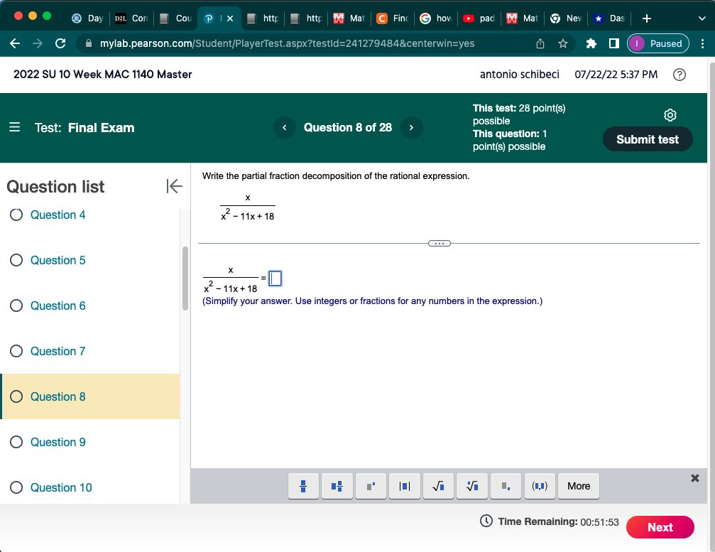Open the test settings gear
This screenshot has height=552, width=715.
point(670,114)
